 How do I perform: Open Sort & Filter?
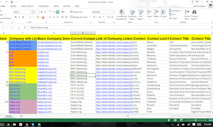tap(187, 15)
